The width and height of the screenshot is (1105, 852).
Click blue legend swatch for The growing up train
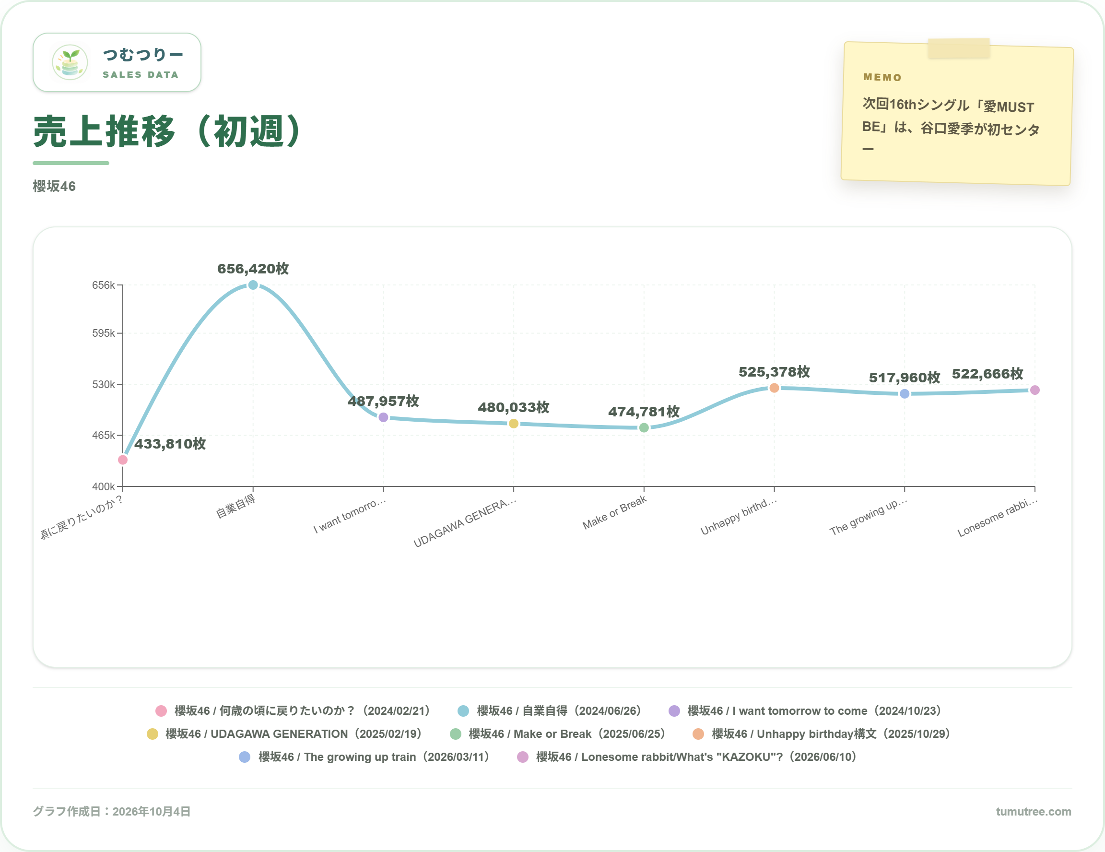tap(245, 757)
